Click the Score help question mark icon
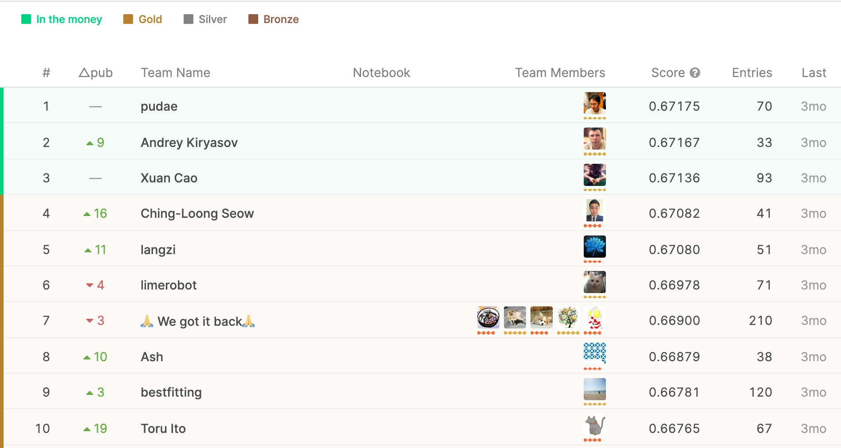The width and height of the screenshot is (841, 448). point(695,73)
